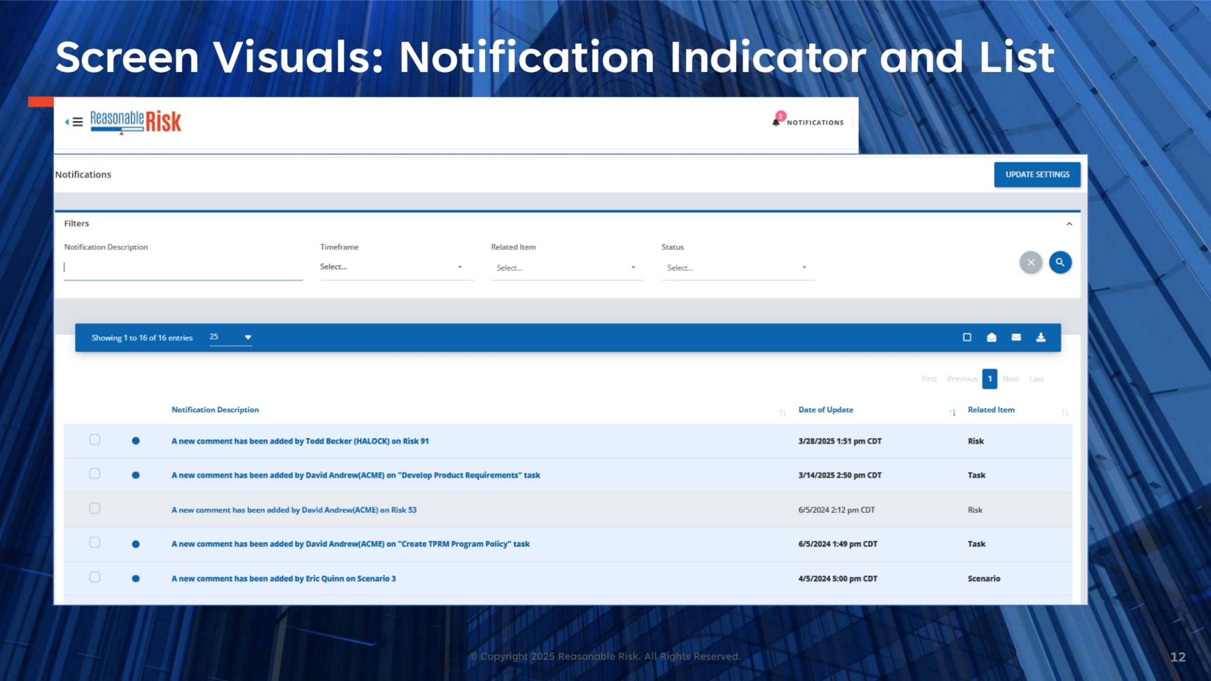This screenshot has width=1211, height=681.
Task: Mark as unread using closed-envelope icon
Action: click(1016, 337)
